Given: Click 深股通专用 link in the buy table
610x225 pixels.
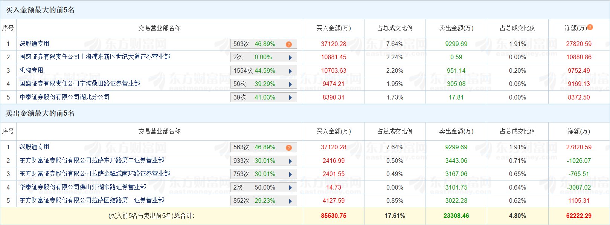Looking at the screenshot, I should click(x=34, y=44).
